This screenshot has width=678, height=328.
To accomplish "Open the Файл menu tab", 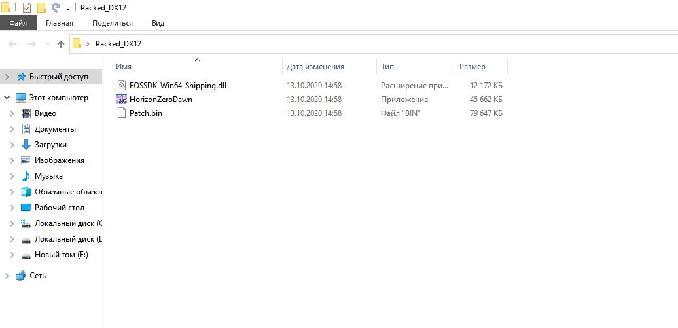I will (18, 23).
